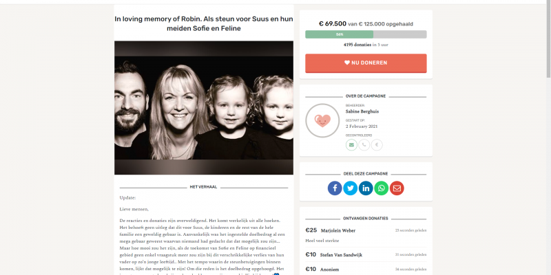Share campaign via LinkedIn icon
Viewport: 551px width, 275px height.
(366, 188)
